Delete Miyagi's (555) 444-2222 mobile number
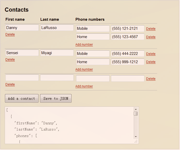 (x=151, y=54)
